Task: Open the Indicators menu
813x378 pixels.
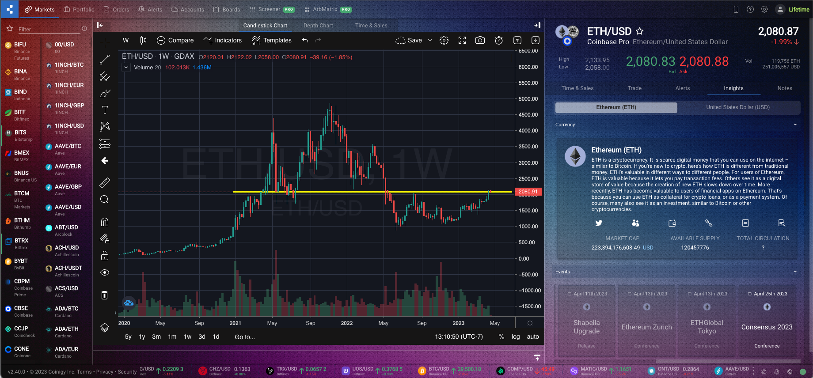Action: click(x=222, y=40)
